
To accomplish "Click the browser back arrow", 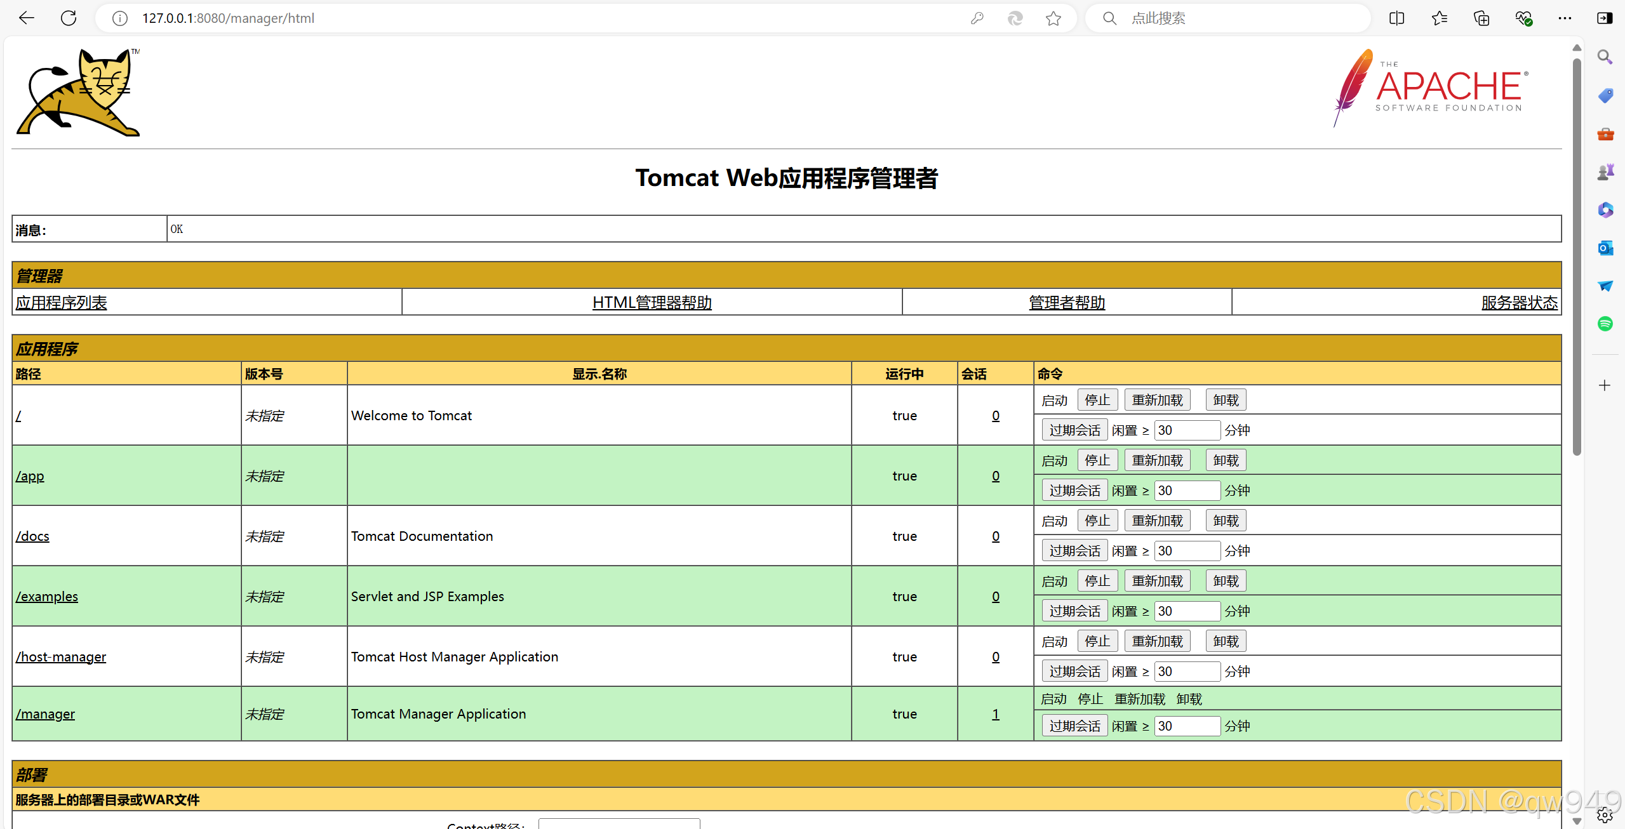I will point(27,18).
